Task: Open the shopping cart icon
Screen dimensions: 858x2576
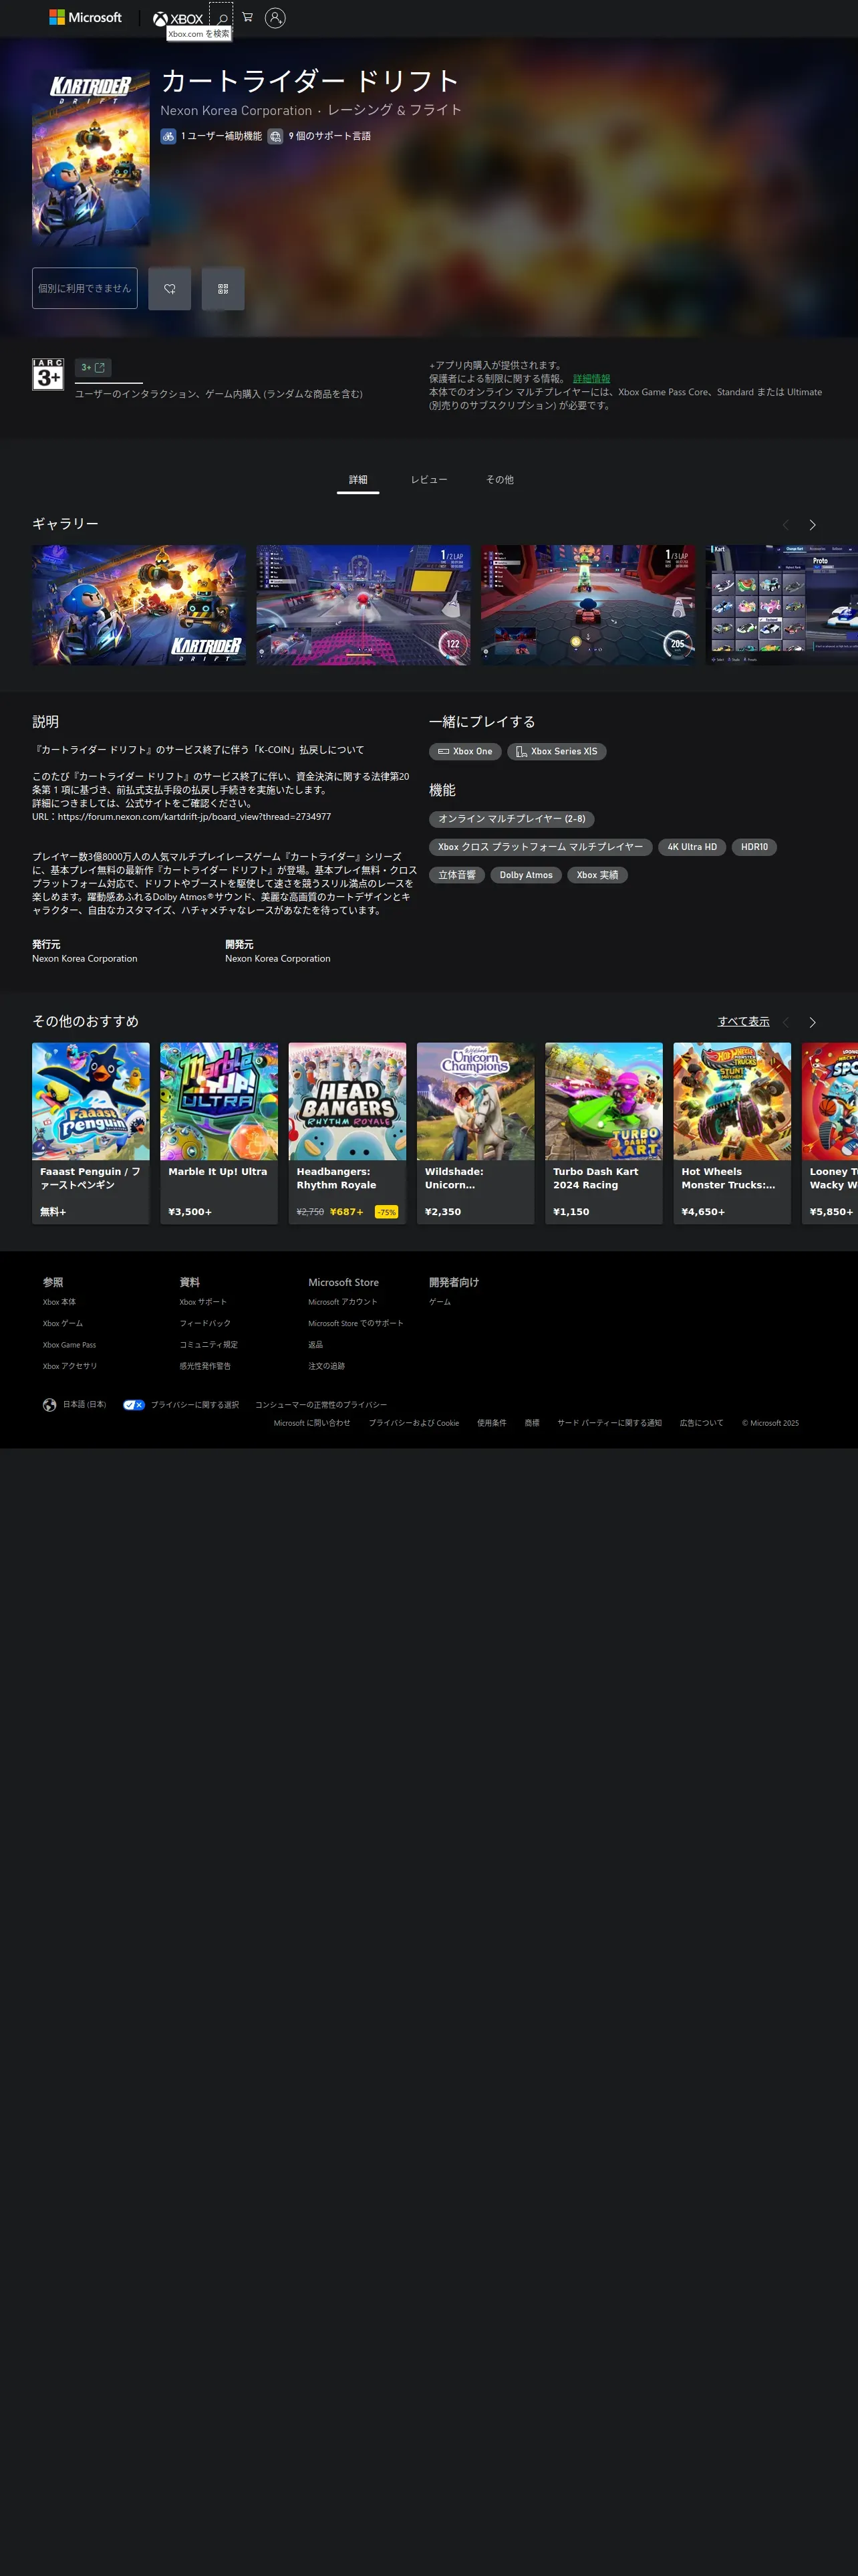Action: point(247,17)
